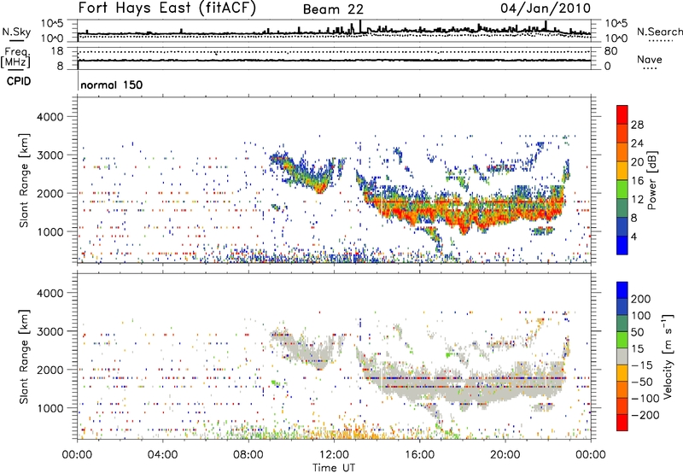This screenshot has width=683, height=473.
Task: Click the "15" value on Velocity colorbar
Action: (x=637, y=349)
